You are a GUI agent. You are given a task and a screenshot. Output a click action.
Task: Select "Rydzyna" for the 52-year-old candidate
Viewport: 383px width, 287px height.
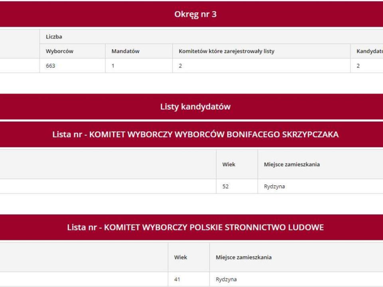[x=274, y=187]
